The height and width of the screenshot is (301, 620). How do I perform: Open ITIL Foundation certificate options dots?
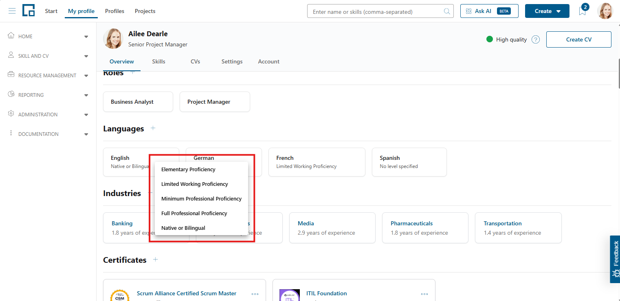[424, 294]
